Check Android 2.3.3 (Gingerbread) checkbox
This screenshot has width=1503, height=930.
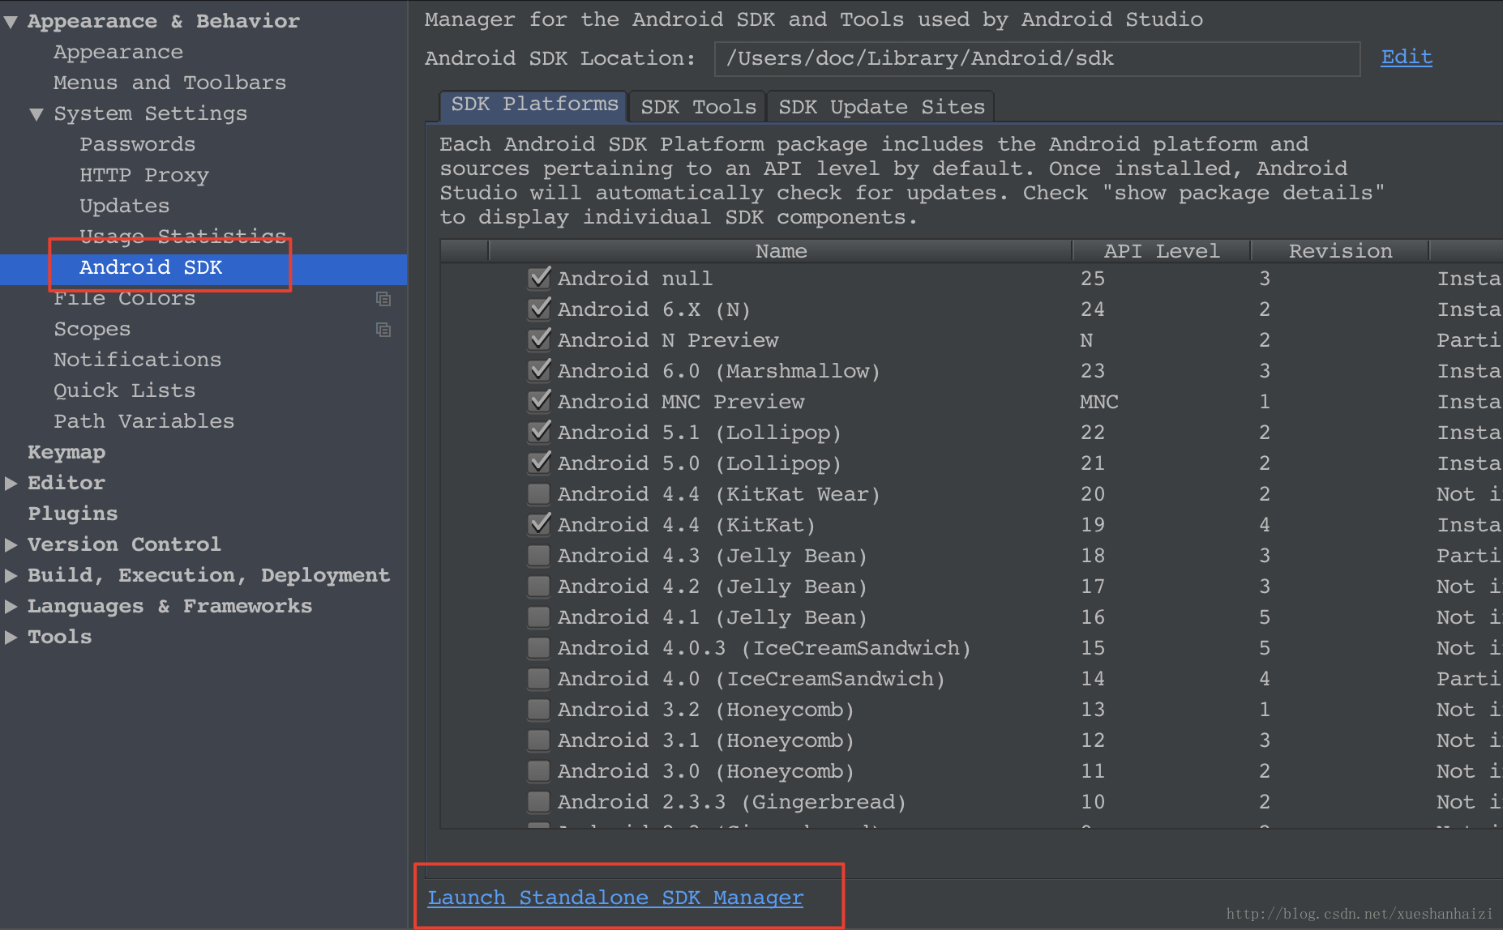(539, 802)
